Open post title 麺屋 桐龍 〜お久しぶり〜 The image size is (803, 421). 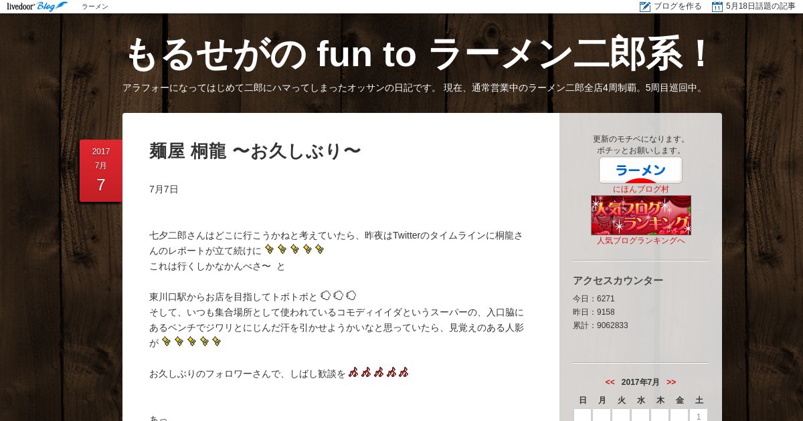click(255, 151)
